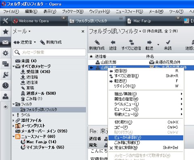Click the メッセージ検索 search field
Screen dimensions: 194x160
pos(49,52)
